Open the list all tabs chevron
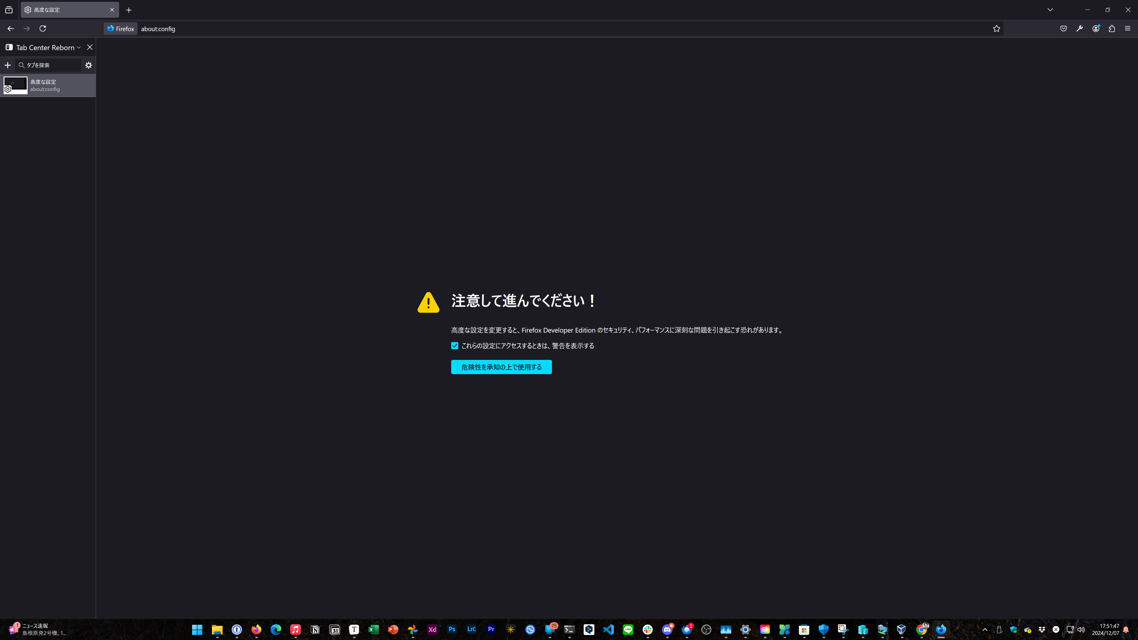The height and width of the screenshot is (640, 1138). (x=1050, y=9)
